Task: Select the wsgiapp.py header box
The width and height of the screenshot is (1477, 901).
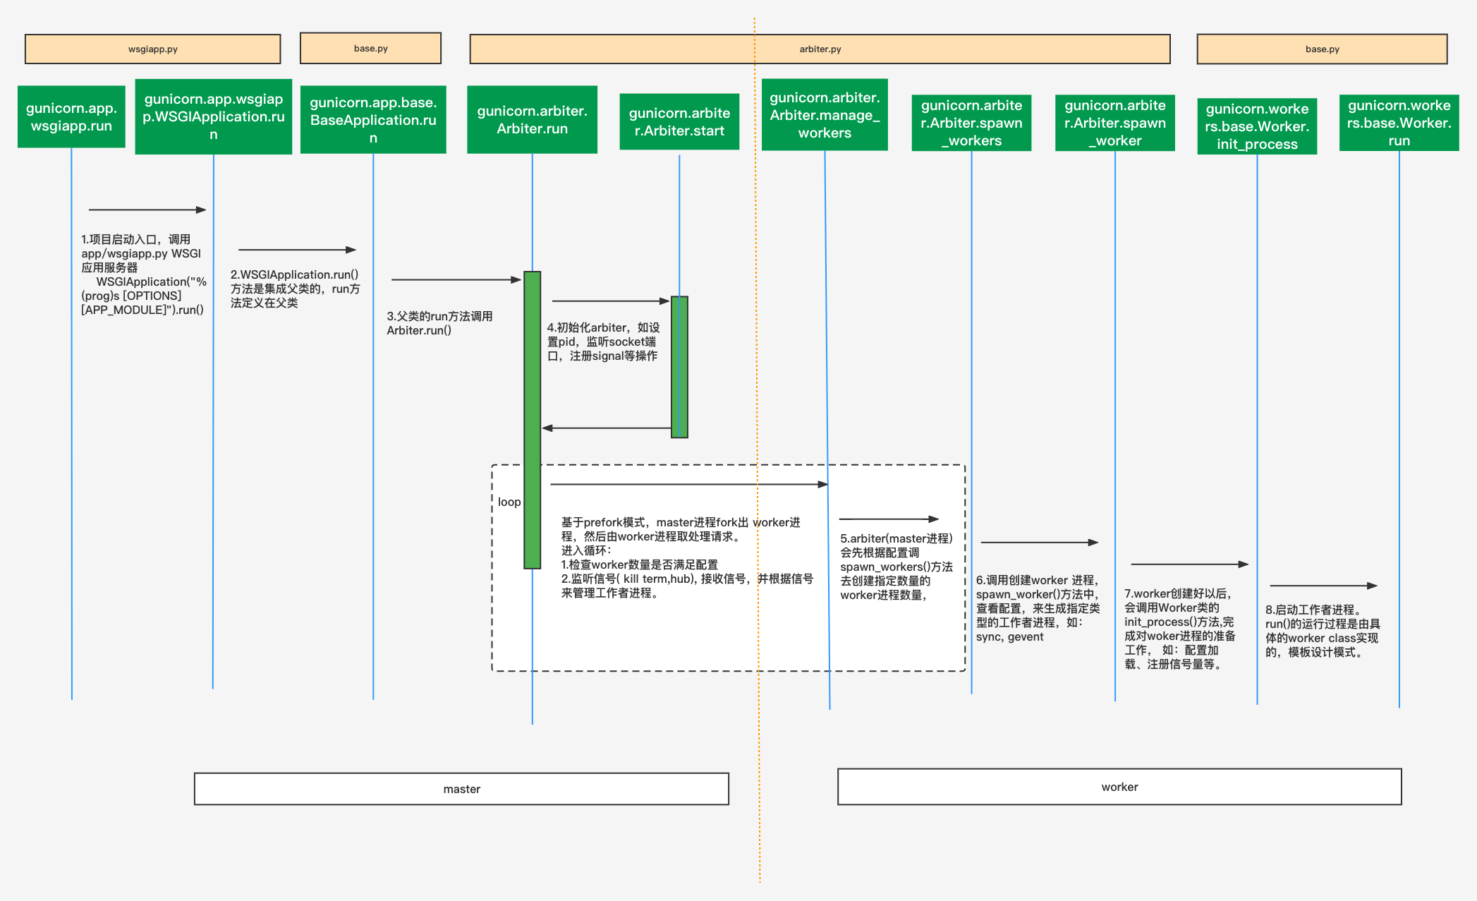Action: pyautogui.click(x=152, y=49)
